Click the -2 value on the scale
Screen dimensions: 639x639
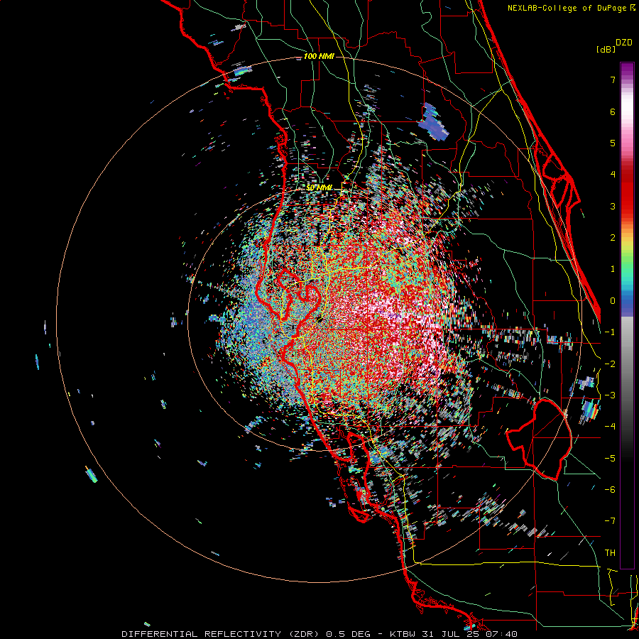tap(610, 364)
